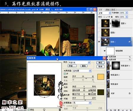Click 光泽 gloss slider handle
Viewport: 133px width, 111px height.
(x=84, y=89)
